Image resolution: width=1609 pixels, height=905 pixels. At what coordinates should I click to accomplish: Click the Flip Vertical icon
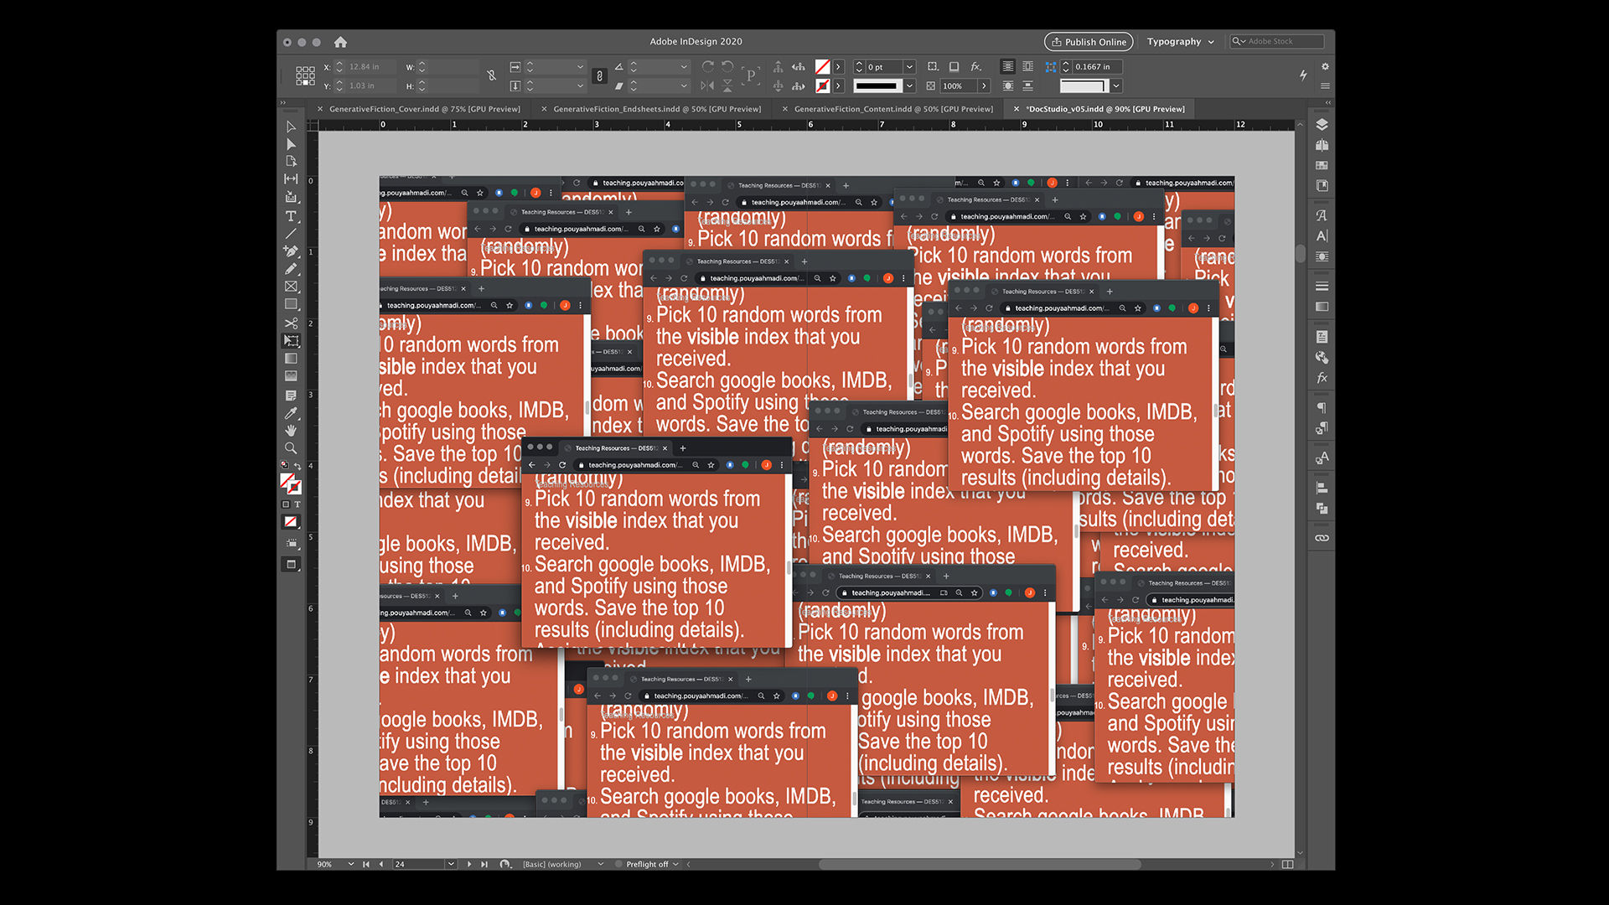(727, 85)
